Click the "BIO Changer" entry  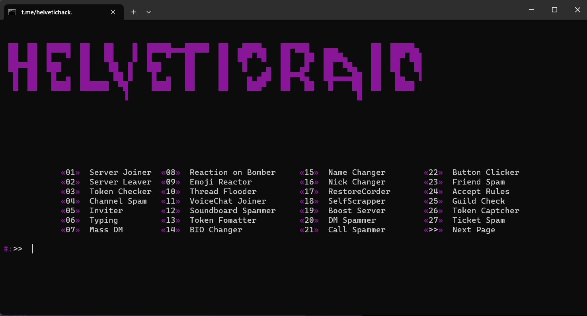216,230
